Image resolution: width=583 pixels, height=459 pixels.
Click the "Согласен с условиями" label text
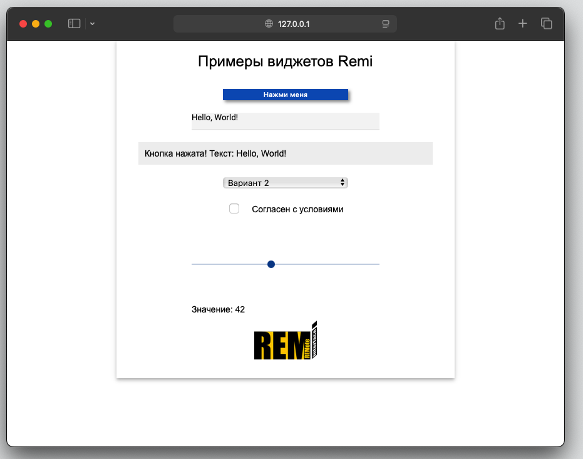pyautogui.click(x=297, y=209)
